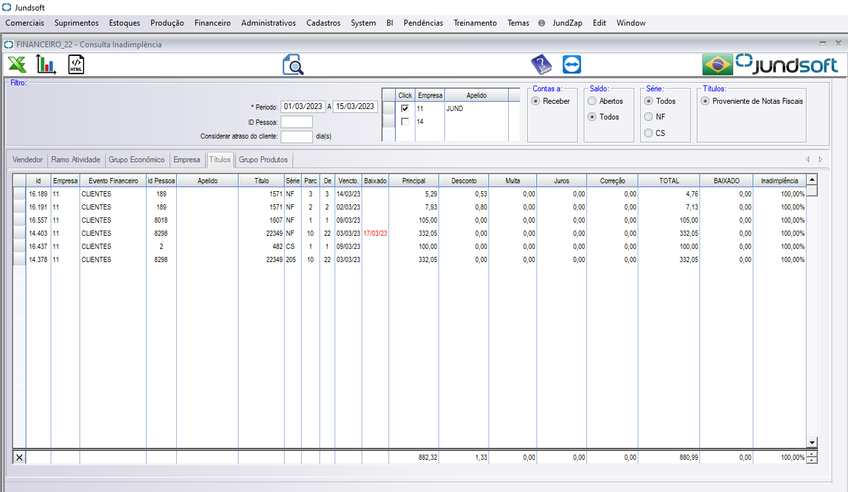Viewport: 848px width, 492px height.
Task: Check the box for Empresa 11
Action: 405,108
